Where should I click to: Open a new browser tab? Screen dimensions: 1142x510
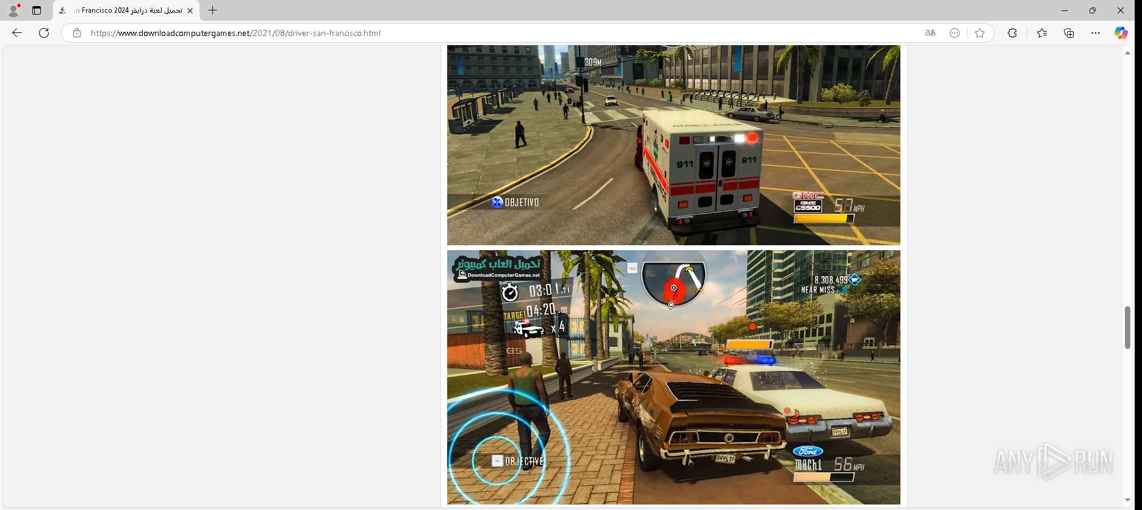tap(212, 10)
